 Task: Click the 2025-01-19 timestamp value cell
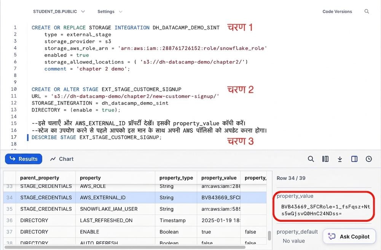click(x=219, y=220)
